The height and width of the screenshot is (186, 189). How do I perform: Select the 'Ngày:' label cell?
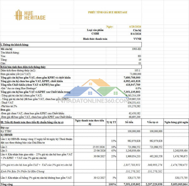click(110, 27)
